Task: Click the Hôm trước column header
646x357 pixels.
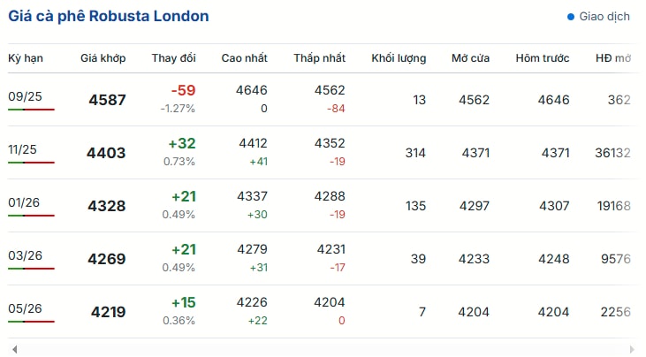Action: click(x=543, y=58)
